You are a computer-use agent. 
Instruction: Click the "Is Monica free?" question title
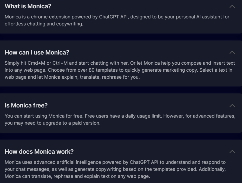(26, 105)
